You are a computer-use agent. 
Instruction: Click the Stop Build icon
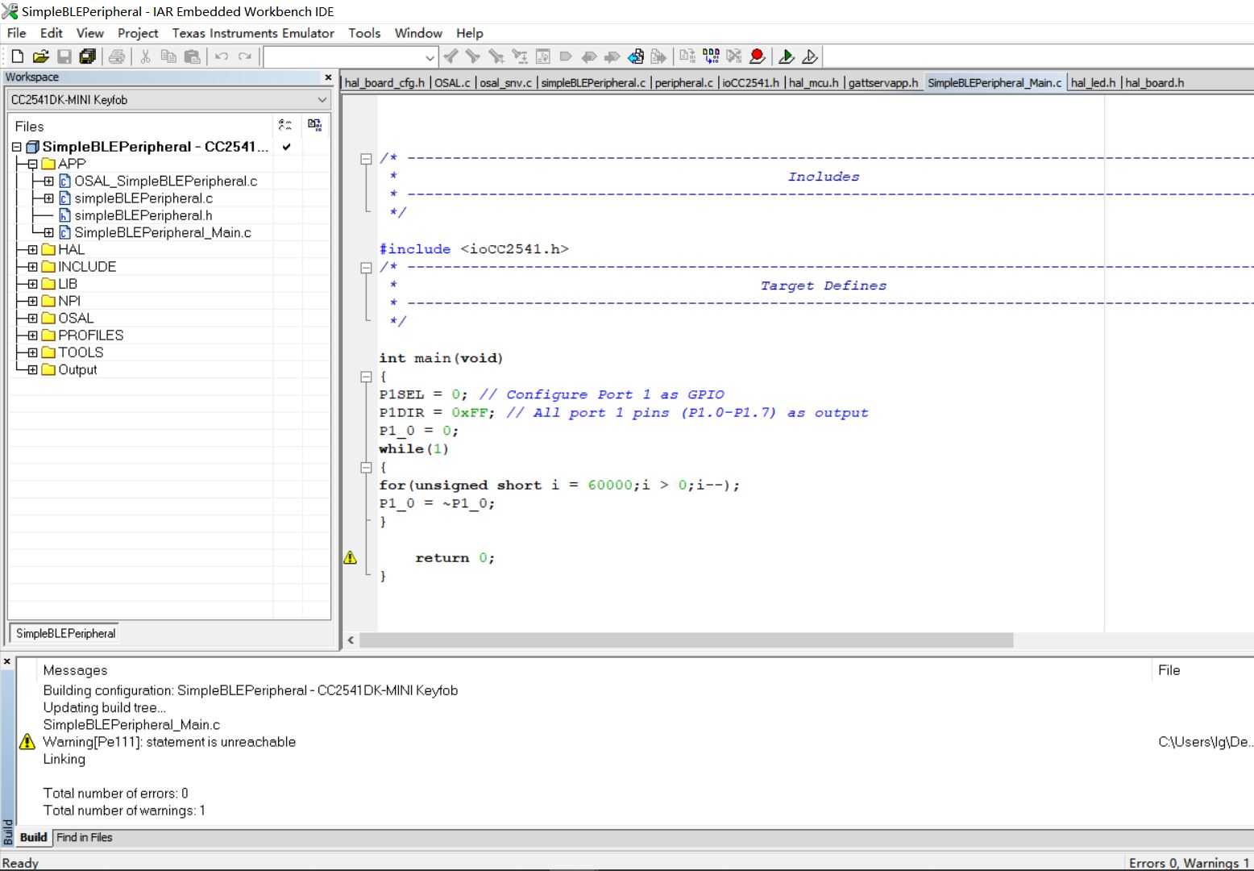point(734,56)
